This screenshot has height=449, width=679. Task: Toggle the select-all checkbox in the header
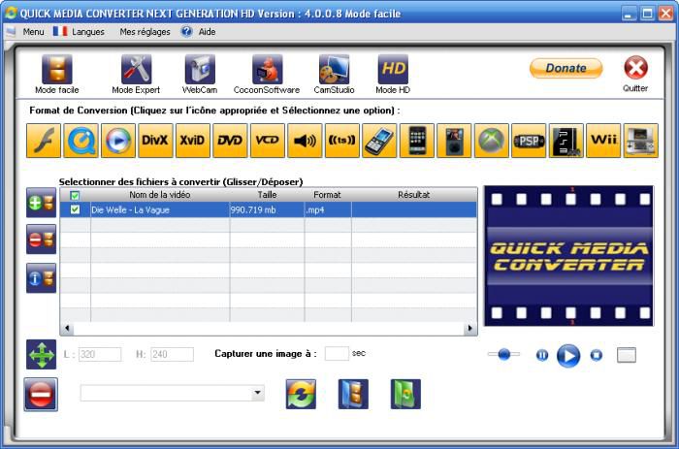(x=76, y=195)
